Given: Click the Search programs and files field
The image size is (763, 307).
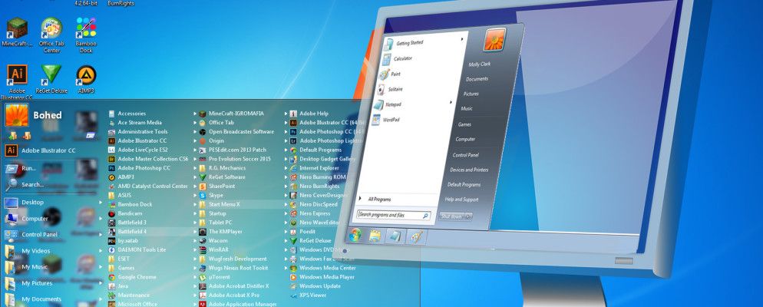Looking at the screenshot, I should click(393, 215).
